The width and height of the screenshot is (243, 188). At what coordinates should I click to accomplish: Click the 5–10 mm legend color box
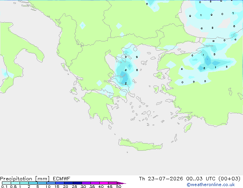[x=42, y=183]
